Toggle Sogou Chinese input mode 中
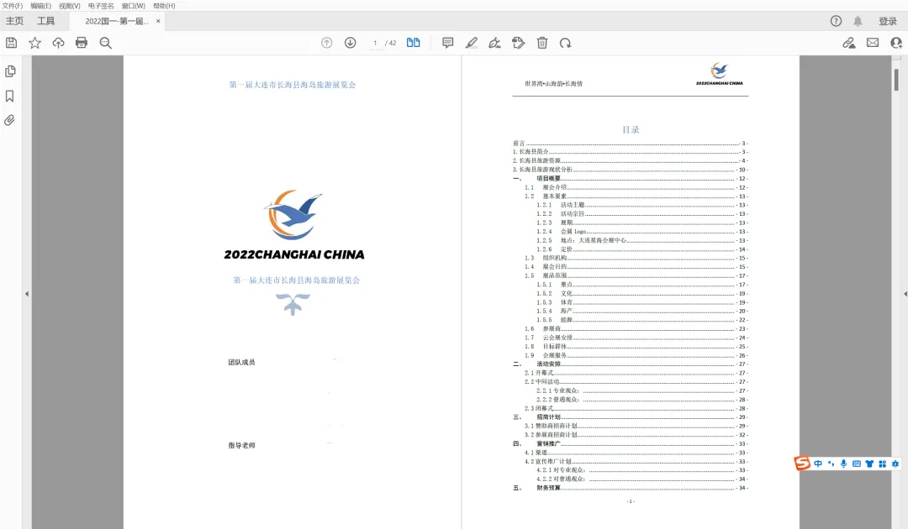Viewport: 908px width, 529px height. pos(818,464)
